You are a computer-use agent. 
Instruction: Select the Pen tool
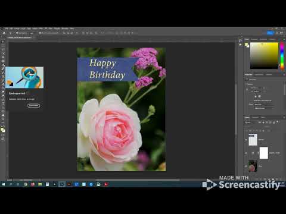click(3, 99)
